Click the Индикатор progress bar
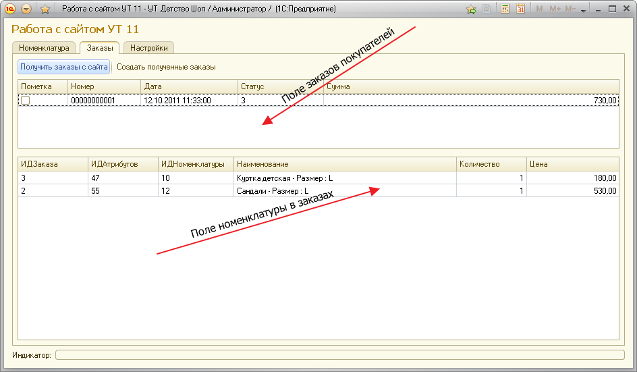The height and width of the screenshot is (372, 637). 339,354
